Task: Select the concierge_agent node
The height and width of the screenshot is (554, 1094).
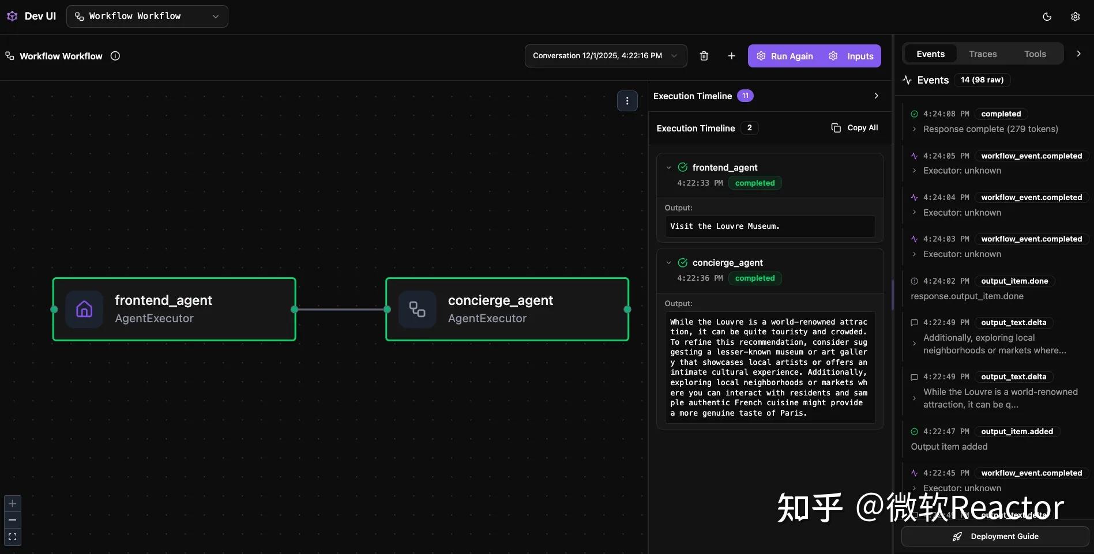Action: pyautogui.click(x=507, y=310)
